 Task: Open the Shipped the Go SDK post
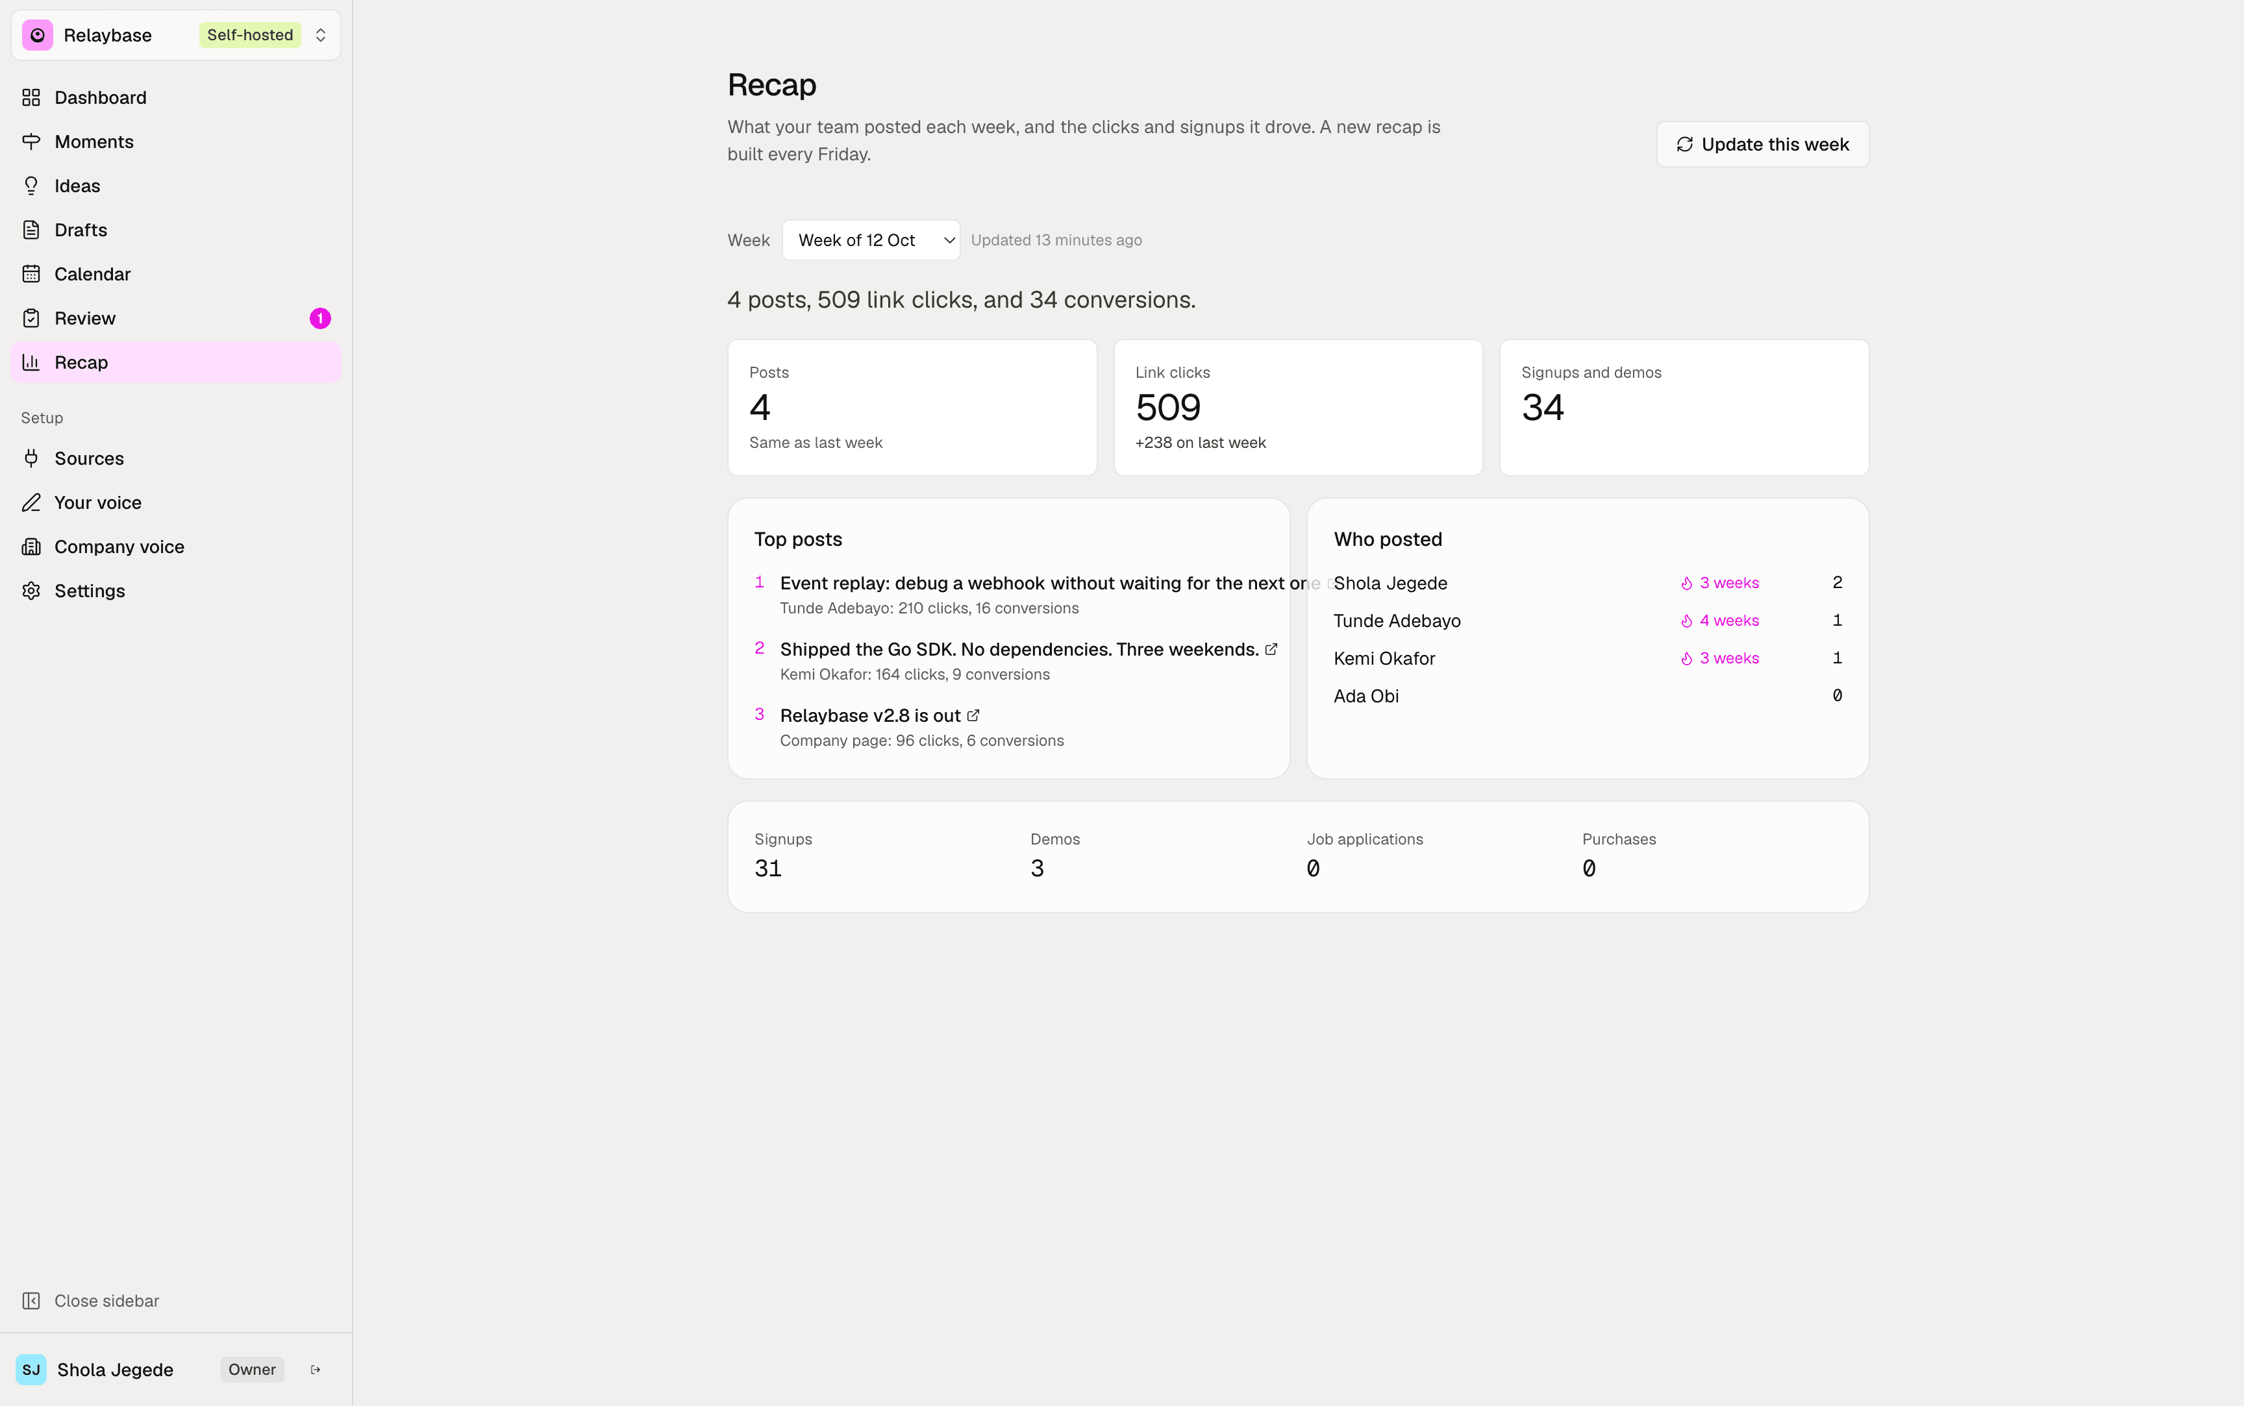coord(1019,649)
